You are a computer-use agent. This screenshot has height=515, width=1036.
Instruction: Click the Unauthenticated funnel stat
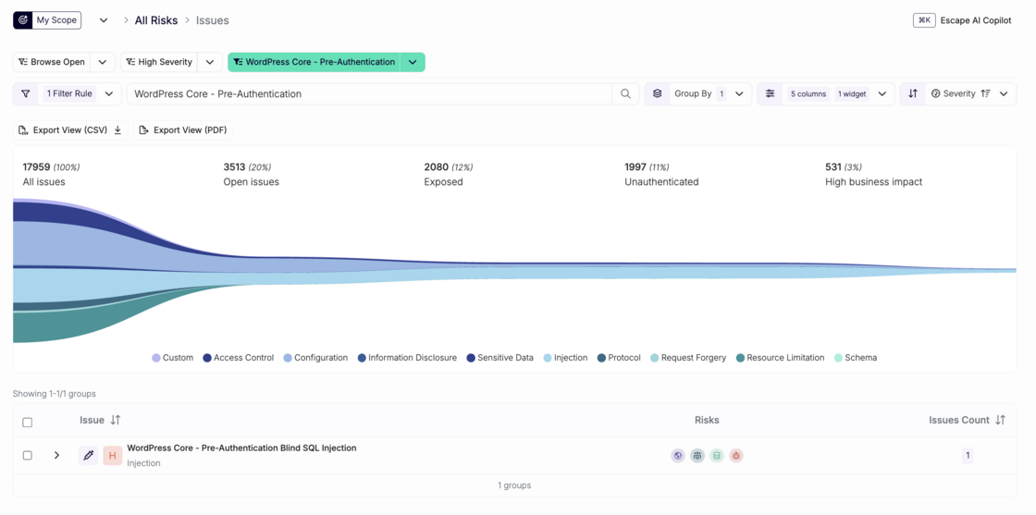(661, 175)
